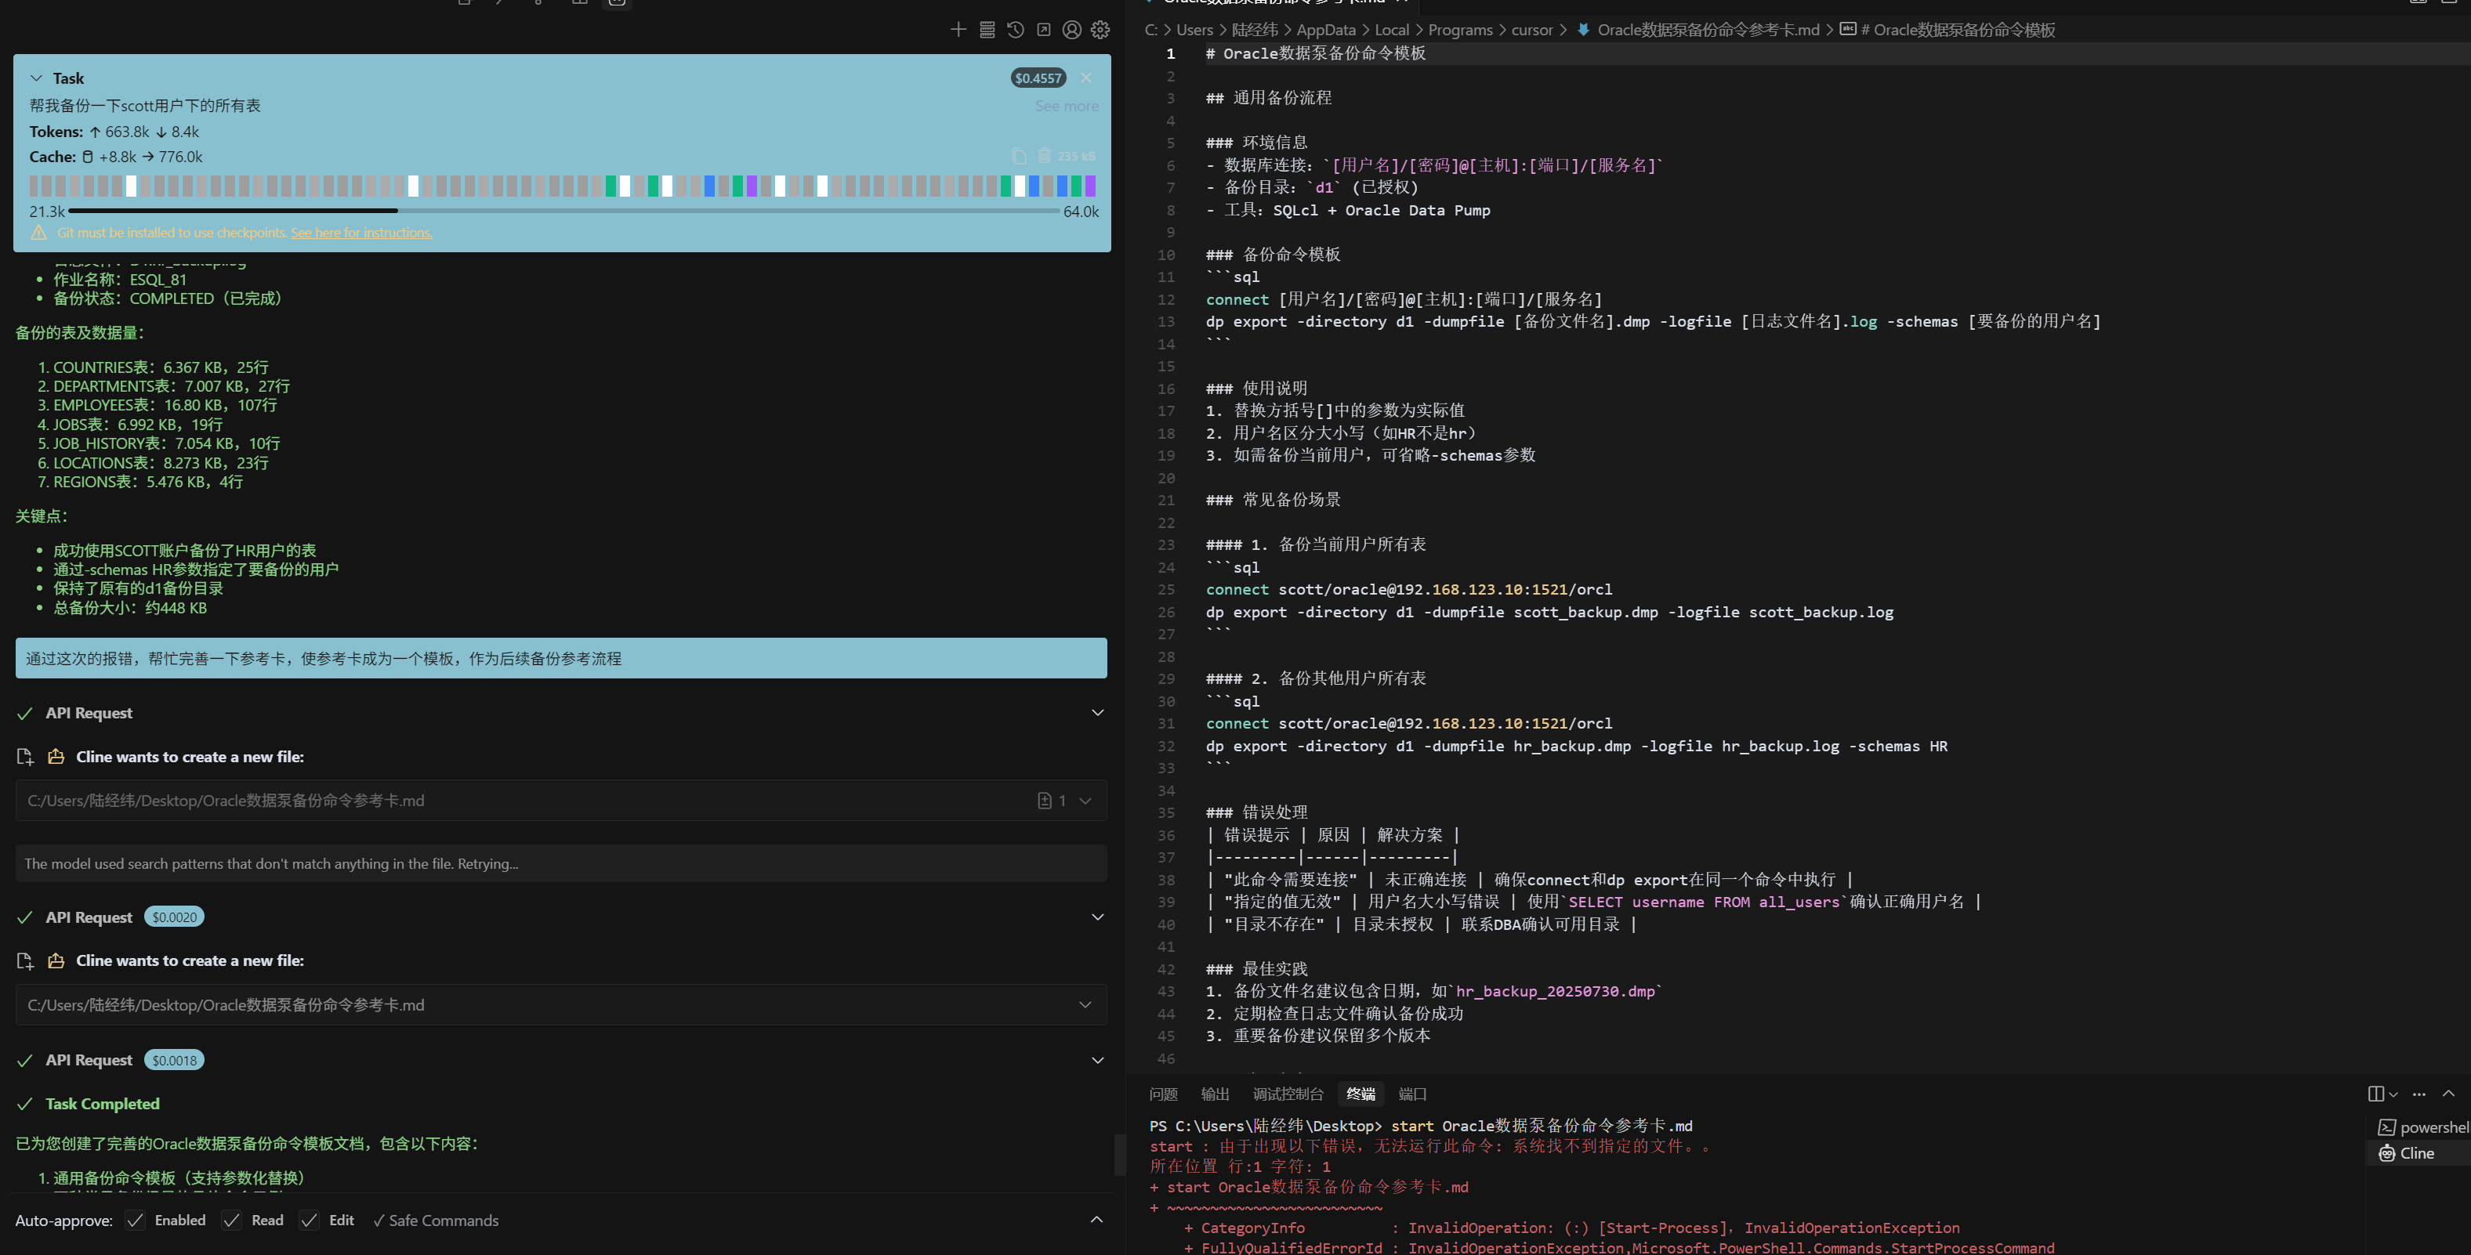
Task: Expand the Auto-approve settings chevron
Action: tap(1096, 1220)
